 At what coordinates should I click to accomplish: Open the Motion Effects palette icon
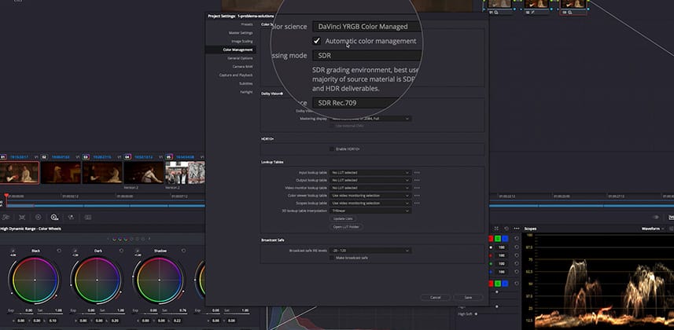click(87, 218)
